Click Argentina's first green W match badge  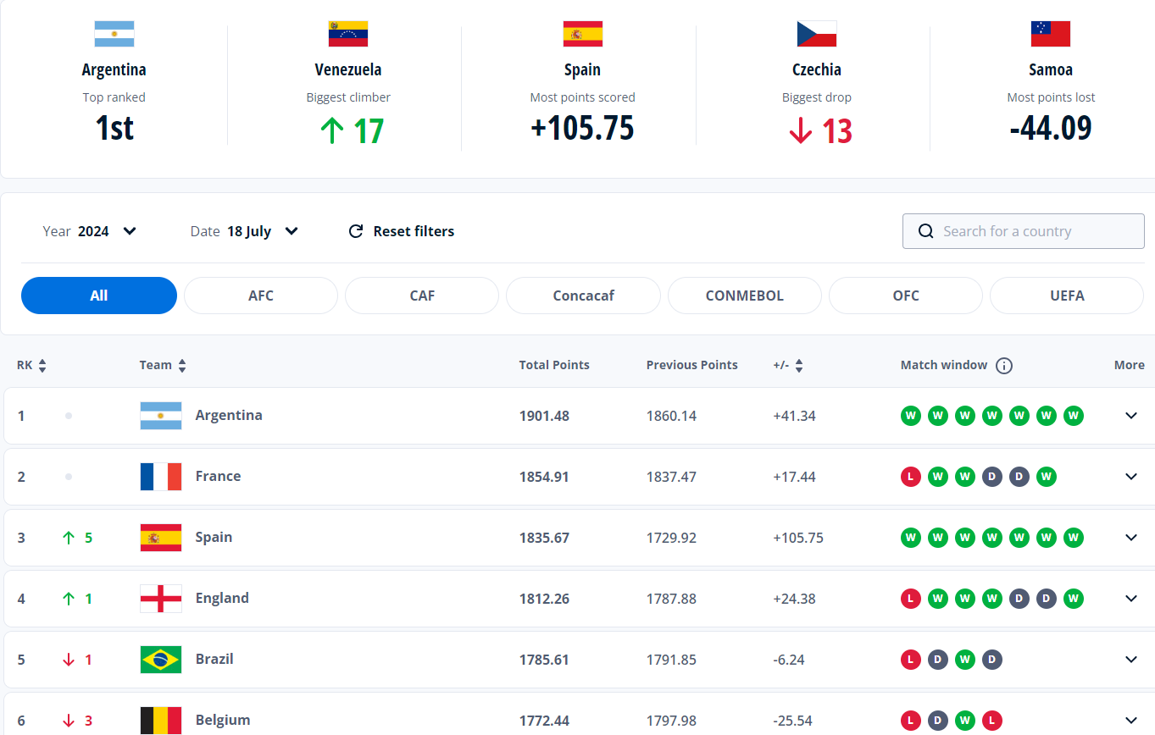tap(911, 416)
